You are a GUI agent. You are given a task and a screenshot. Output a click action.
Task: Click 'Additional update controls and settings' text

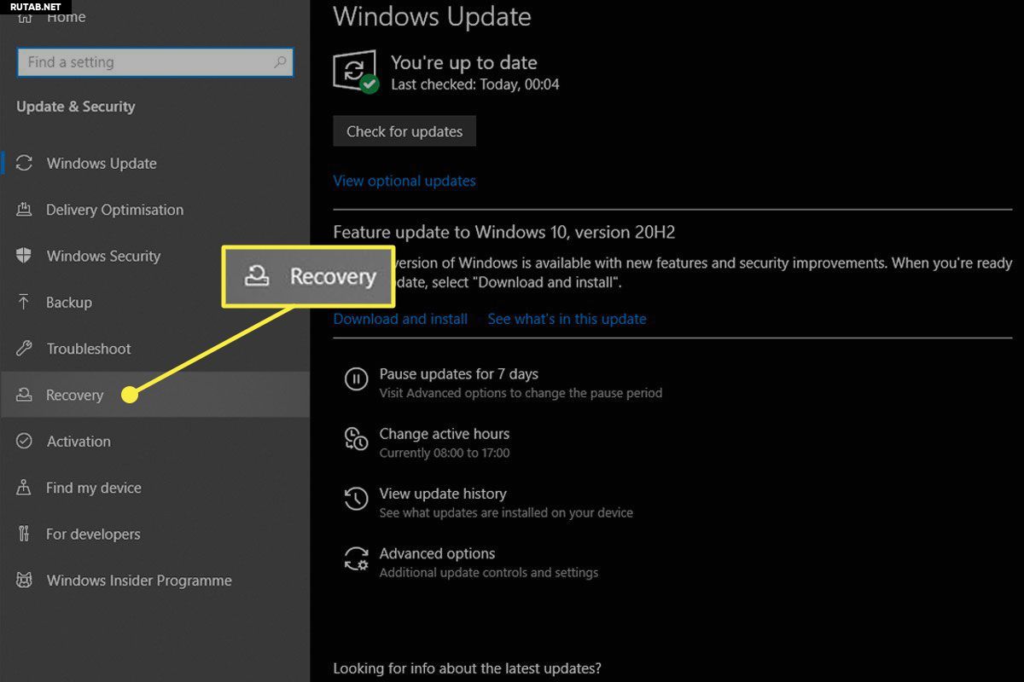(488, 572)
